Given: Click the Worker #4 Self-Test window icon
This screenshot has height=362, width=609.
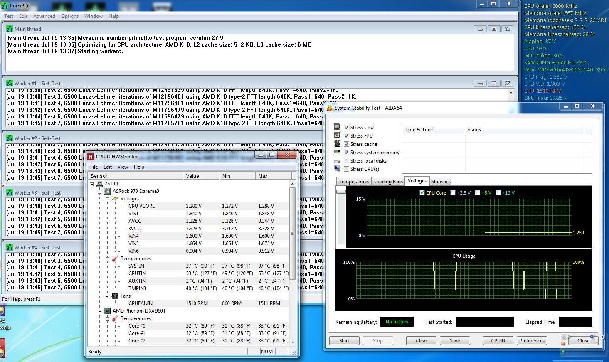Looking at the screenshot, I should (x=10, y=247).
